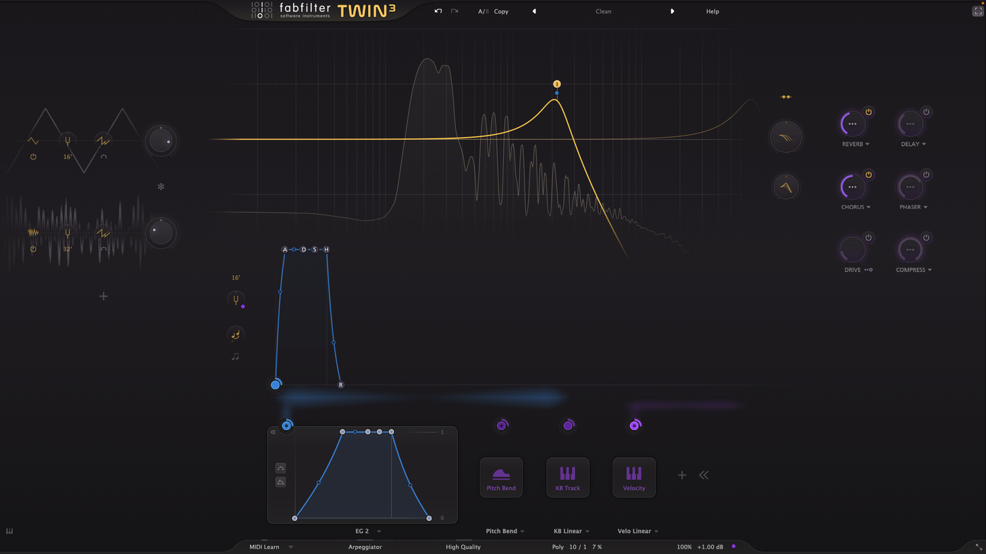Click the filter peak knob upper

pos(786,137)
